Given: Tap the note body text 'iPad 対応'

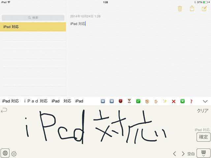Looking at the screenshot, I should [78, 24].
